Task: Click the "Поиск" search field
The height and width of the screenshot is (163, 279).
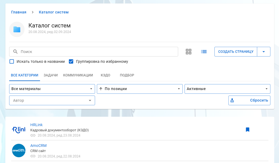Action: coord(93,52)
